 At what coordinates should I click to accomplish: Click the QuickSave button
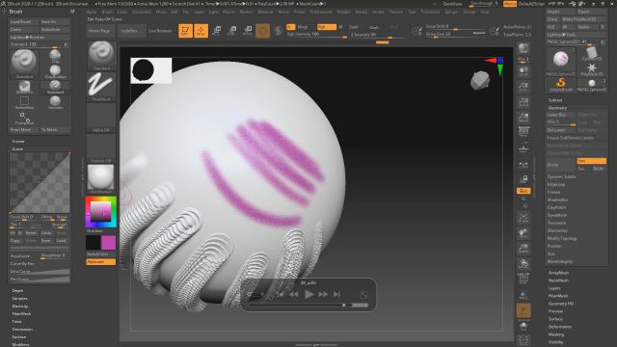[452, 4]
